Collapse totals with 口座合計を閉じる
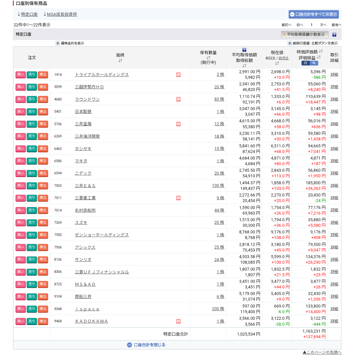This screenshot has width=354, height=355. [x=146, y=345]
